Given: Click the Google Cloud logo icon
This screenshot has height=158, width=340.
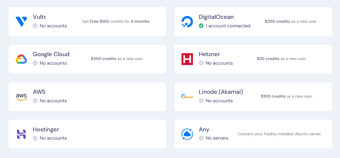Looking at the screenshot, I should (x=21, y=59).
